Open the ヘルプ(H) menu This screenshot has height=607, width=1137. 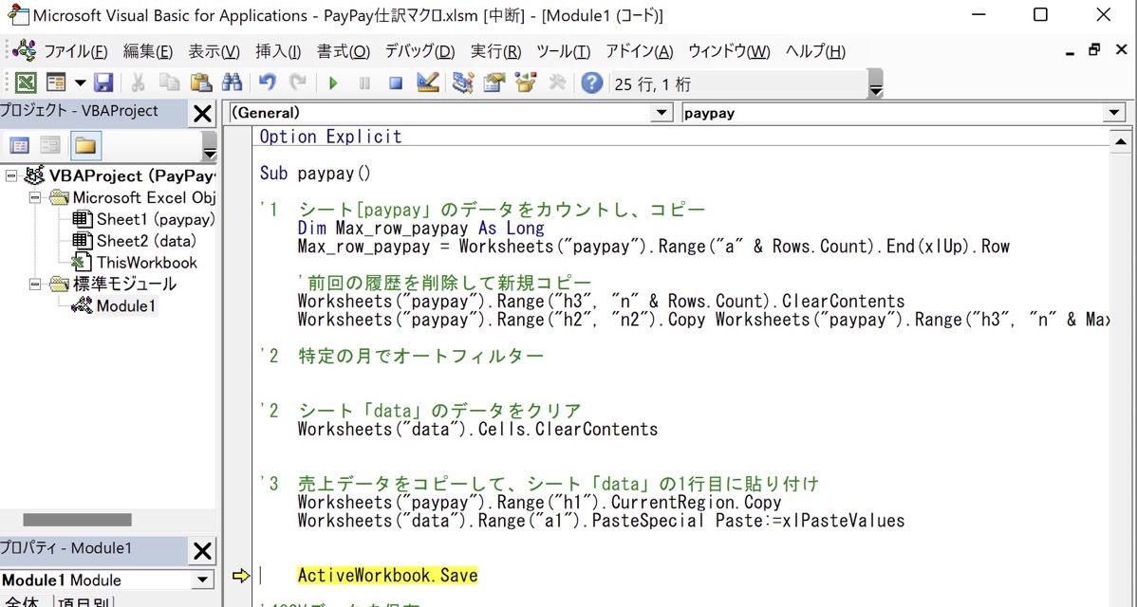pos(816,51)
